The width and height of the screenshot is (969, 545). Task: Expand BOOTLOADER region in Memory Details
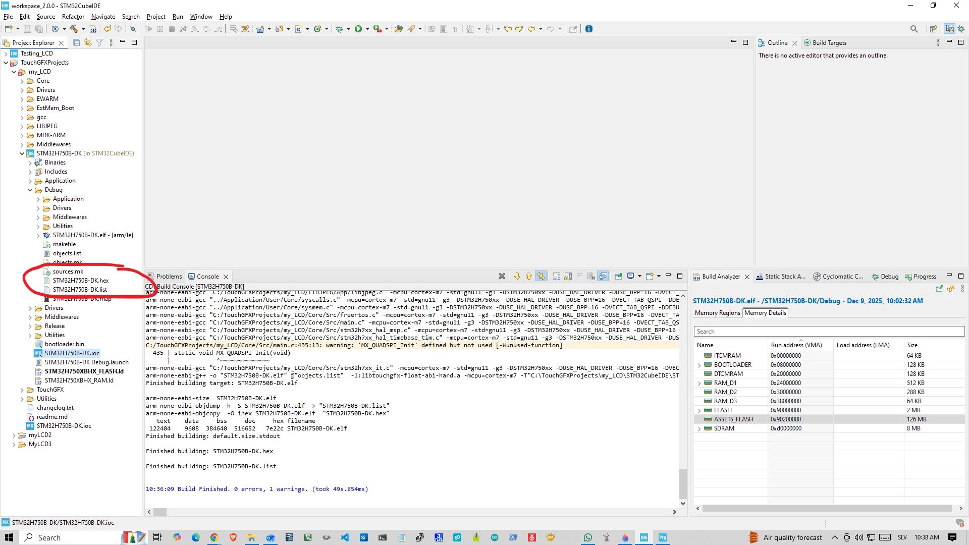699,365
